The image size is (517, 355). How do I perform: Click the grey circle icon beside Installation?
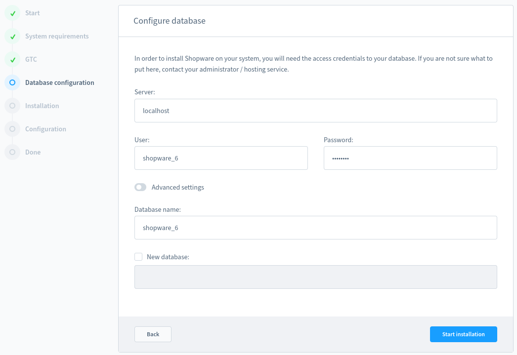click(x=12, y=106)
